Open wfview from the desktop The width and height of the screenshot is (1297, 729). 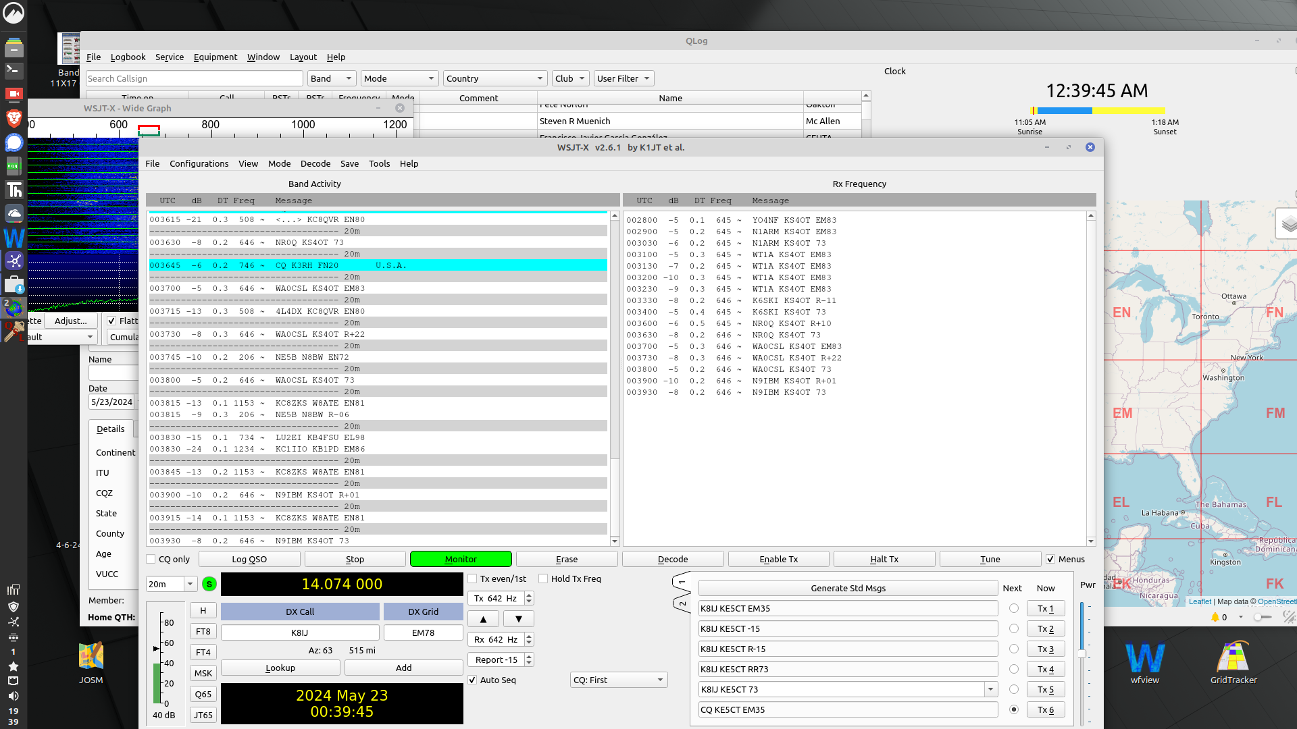coord(1145,658)
